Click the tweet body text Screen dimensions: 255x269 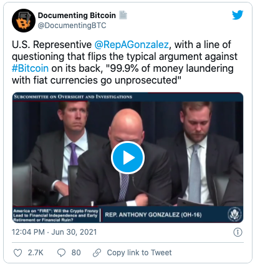[x=125, y=62]
